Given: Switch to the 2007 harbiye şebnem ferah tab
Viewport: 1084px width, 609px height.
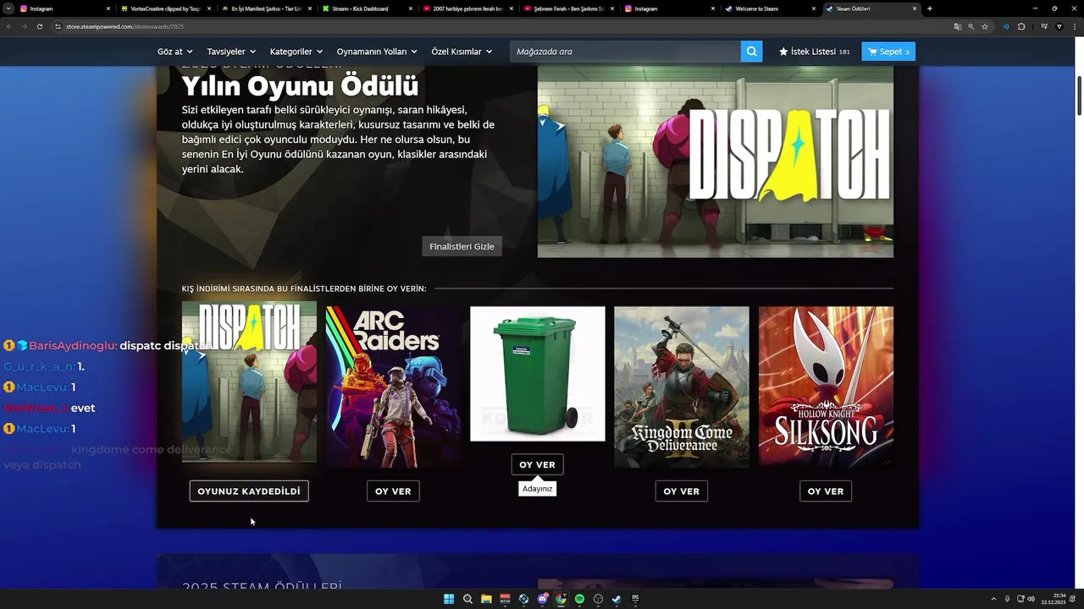Looking at the screenshot, I should click(x=467, y=8).
